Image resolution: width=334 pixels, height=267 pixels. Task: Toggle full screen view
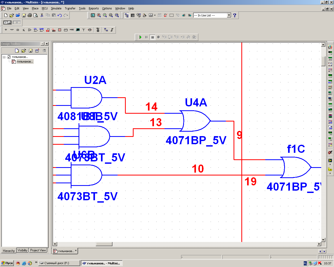(93, 15)
